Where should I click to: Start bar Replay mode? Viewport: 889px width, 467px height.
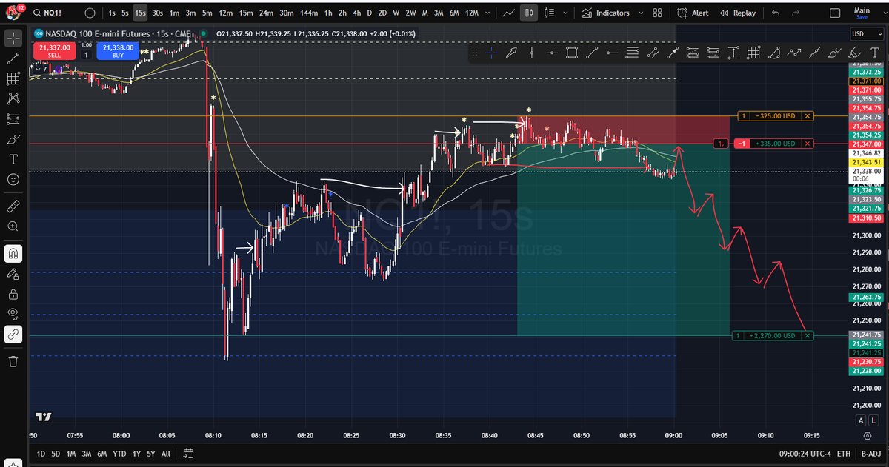(x=738, y=13)
